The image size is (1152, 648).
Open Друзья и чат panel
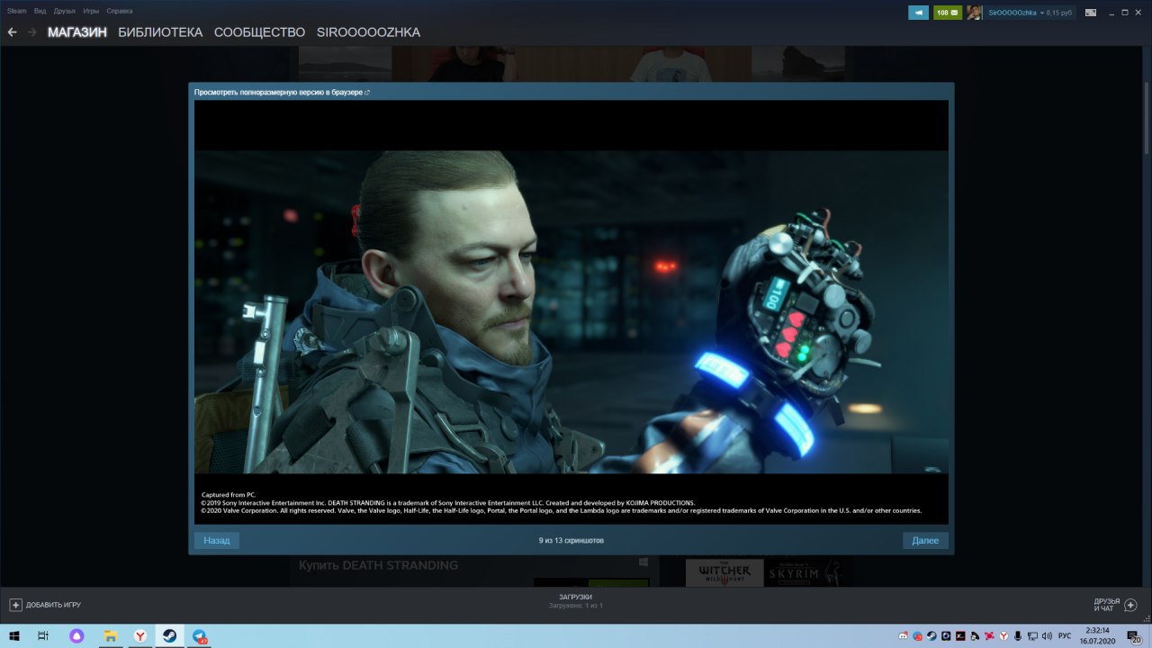coord(1115,605)
